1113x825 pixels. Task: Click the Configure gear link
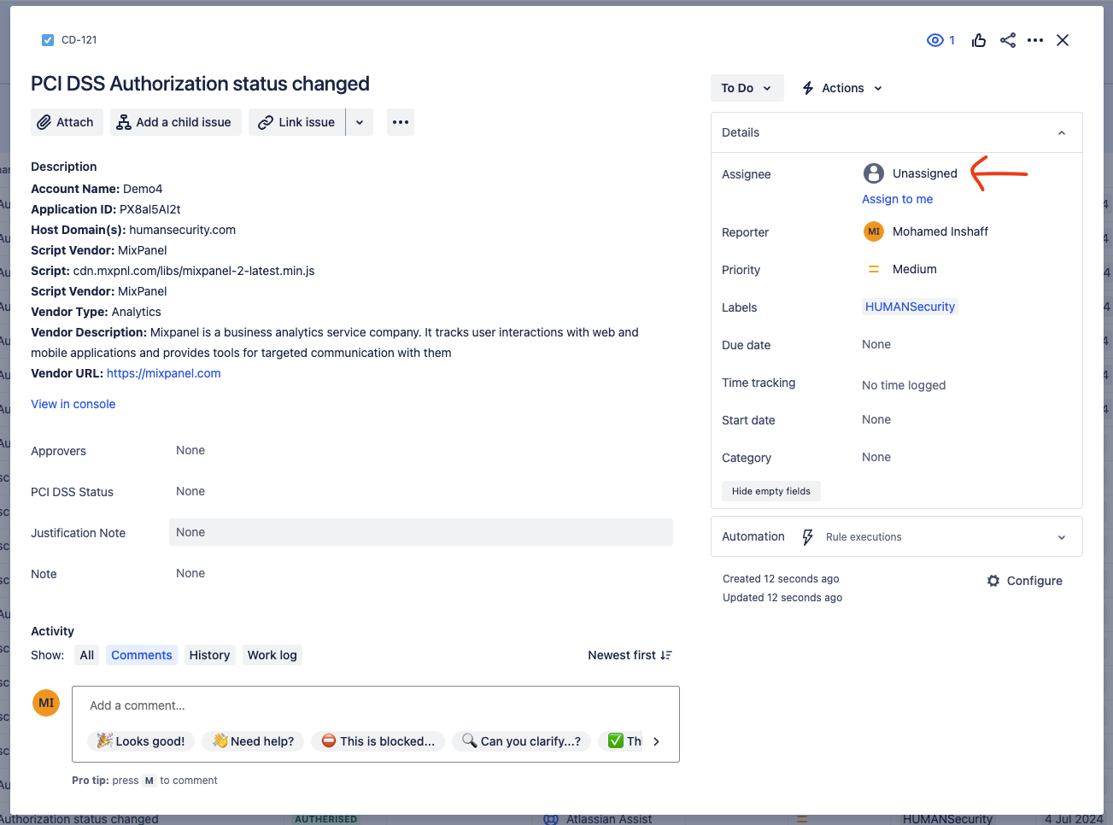point(1025,581)
